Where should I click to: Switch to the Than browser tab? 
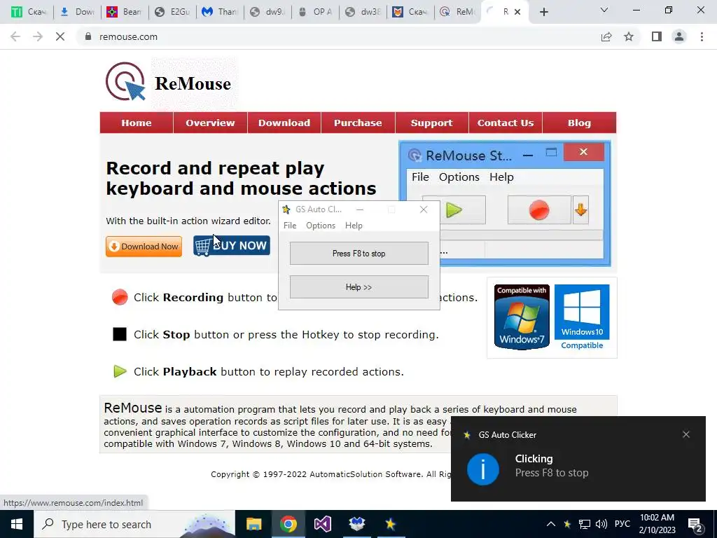220,12
